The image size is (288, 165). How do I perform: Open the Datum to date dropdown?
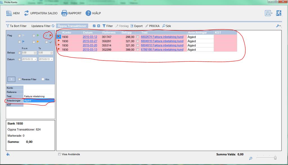(x=52, y=59)
